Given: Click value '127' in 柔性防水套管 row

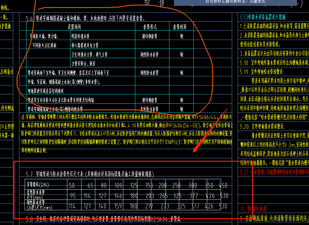Looking at the screenshot, I should pyautogui.click(x=102, y=195).
